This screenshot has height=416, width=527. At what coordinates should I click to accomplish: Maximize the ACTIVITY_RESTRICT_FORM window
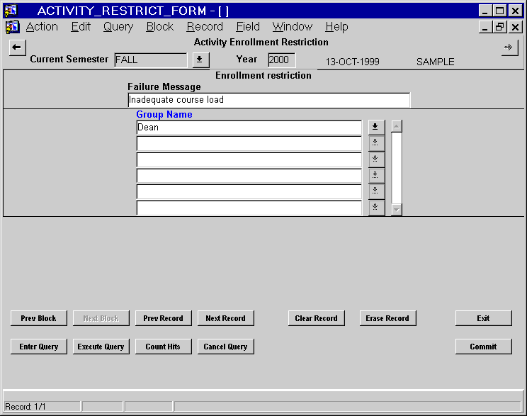(500, 11)
